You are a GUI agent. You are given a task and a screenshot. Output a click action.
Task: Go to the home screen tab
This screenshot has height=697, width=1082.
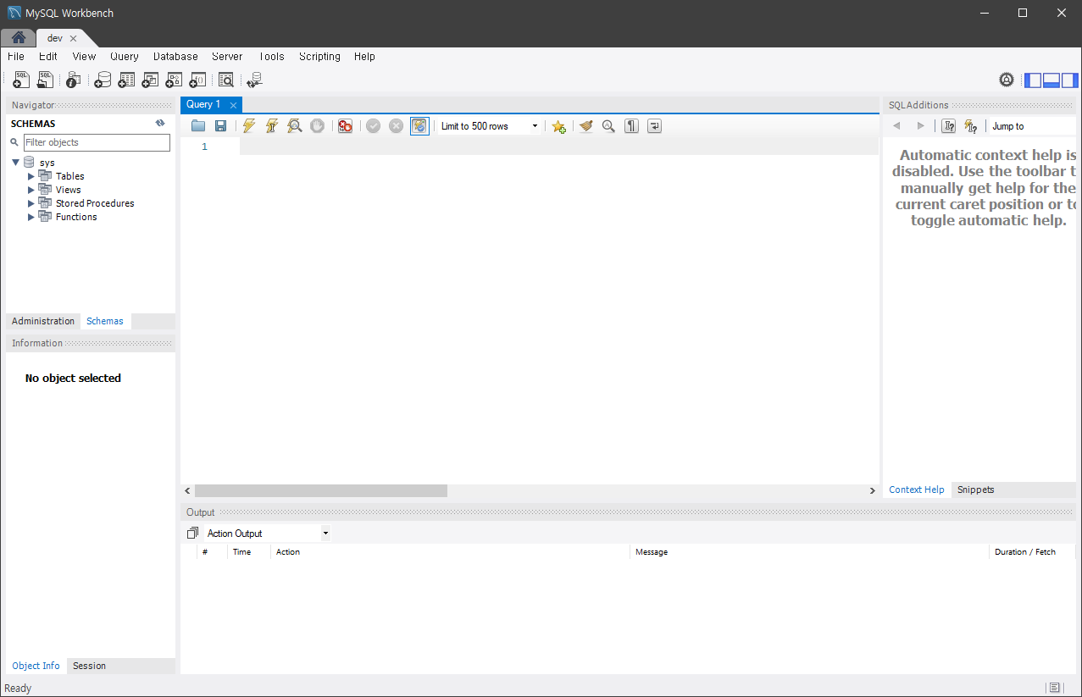pos(18,38)
